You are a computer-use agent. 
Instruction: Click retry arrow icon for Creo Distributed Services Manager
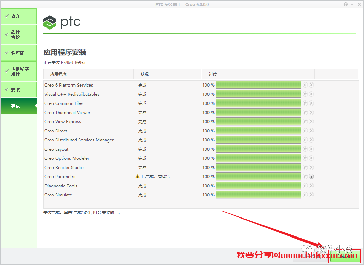[305, 140]
